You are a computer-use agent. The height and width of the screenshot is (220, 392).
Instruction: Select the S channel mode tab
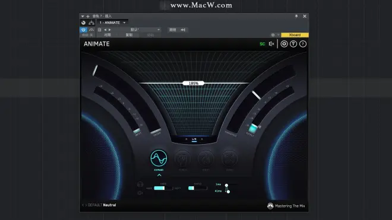[202, 139]
